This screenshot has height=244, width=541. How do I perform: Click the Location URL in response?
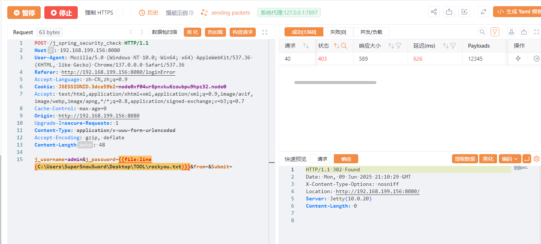tap(378, 191)
